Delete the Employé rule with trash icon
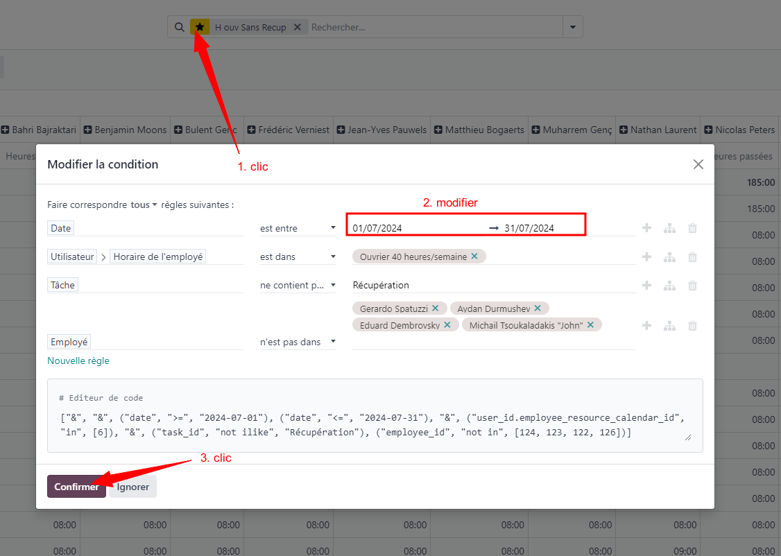 point(692,326)
